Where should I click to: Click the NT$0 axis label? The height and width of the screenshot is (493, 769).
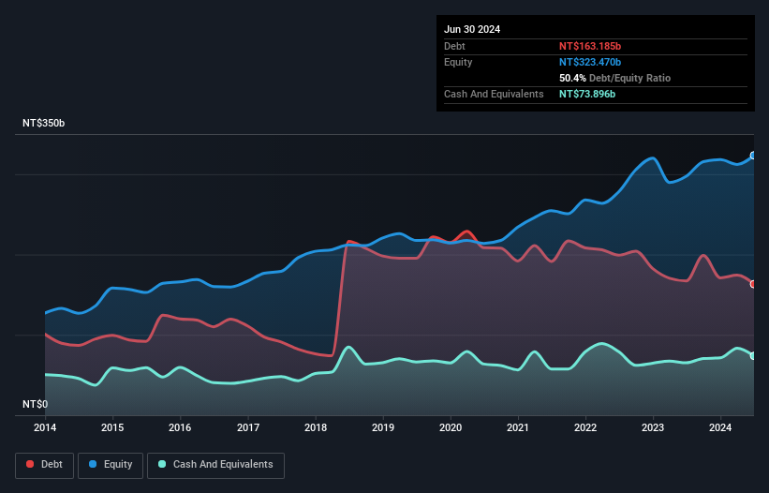pos(36,404)
